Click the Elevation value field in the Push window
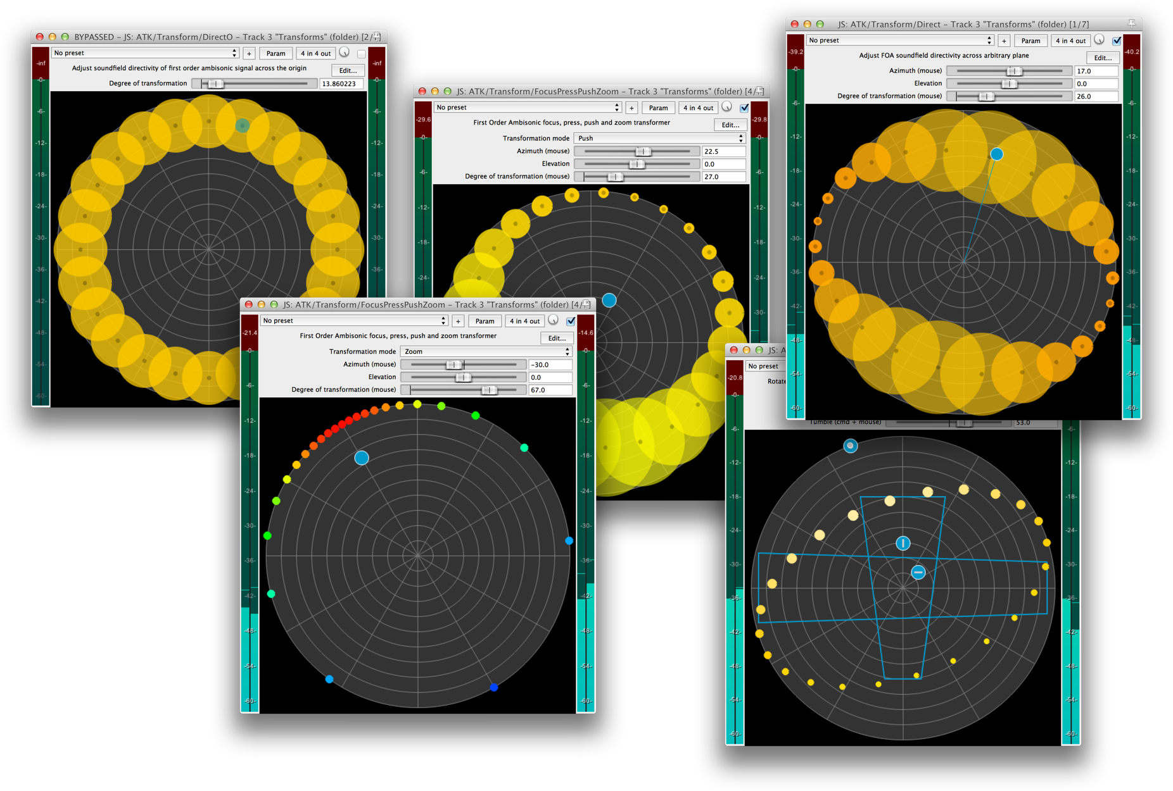 click(723, 164)
